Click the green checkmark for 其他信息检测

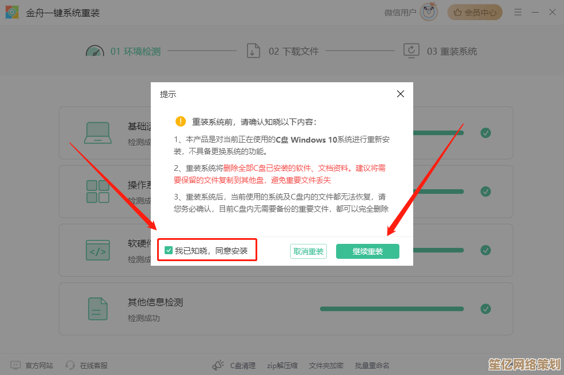486,309
